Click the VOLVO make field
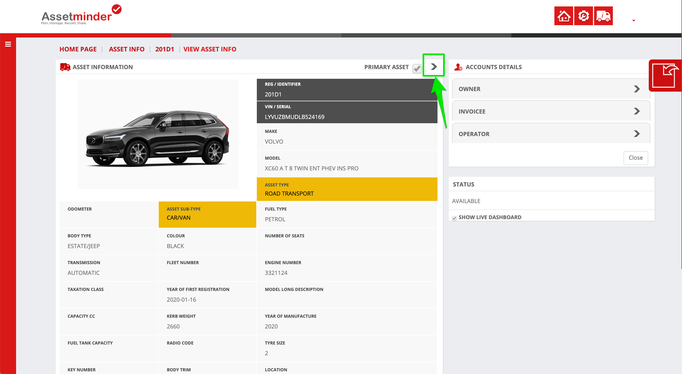 point(347,137)
